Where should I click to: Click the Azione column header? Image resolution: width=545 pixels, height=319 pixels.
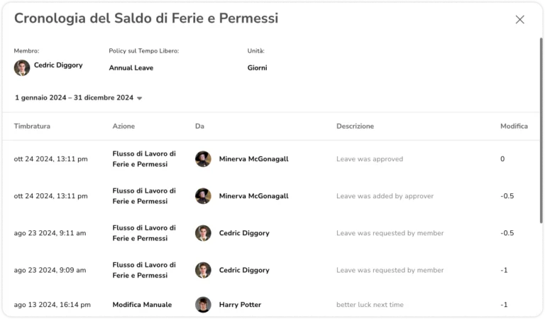[123, 126]
